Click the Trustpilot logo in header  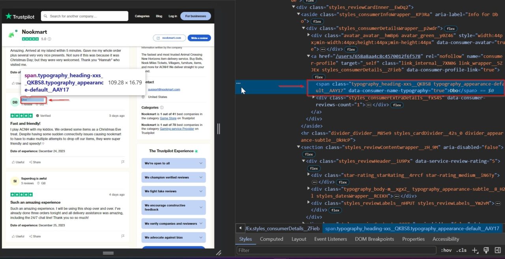click(x=20, y=16)
